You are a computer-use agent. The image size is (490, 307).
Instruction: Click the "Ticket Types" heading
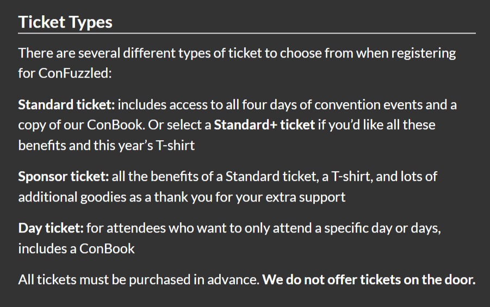(65, 22)
